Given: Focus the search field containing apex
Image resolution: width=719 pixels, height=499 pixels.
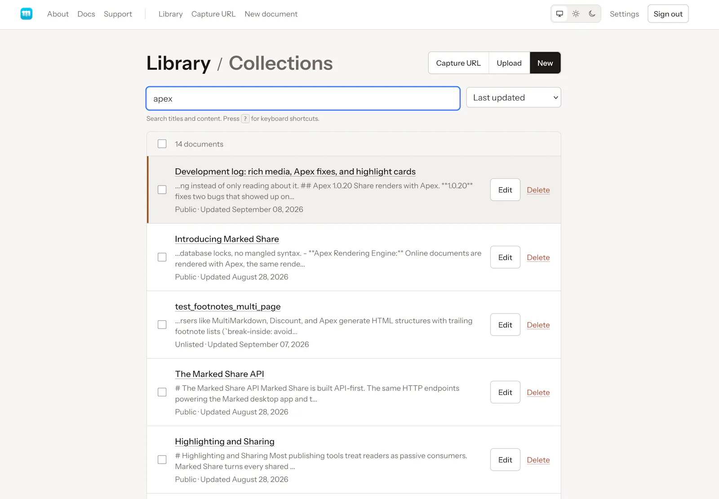Looking at the screenshot, I should (303, 98).
